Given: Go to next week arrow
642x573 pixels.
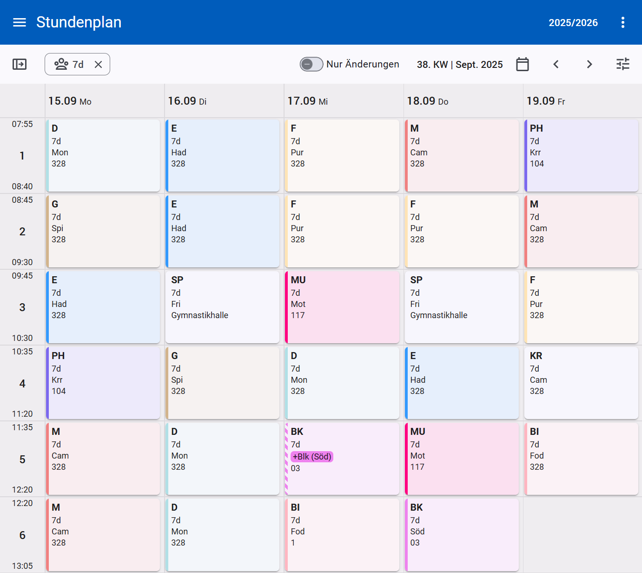Looking at the screenshot, I should [589, 64].
